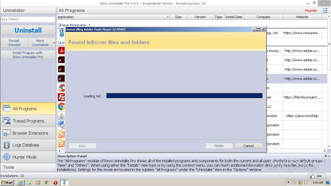Viewport: 331px width, 186px height.
Task: Click the program list vertical scrollbar
Action: 329,44
